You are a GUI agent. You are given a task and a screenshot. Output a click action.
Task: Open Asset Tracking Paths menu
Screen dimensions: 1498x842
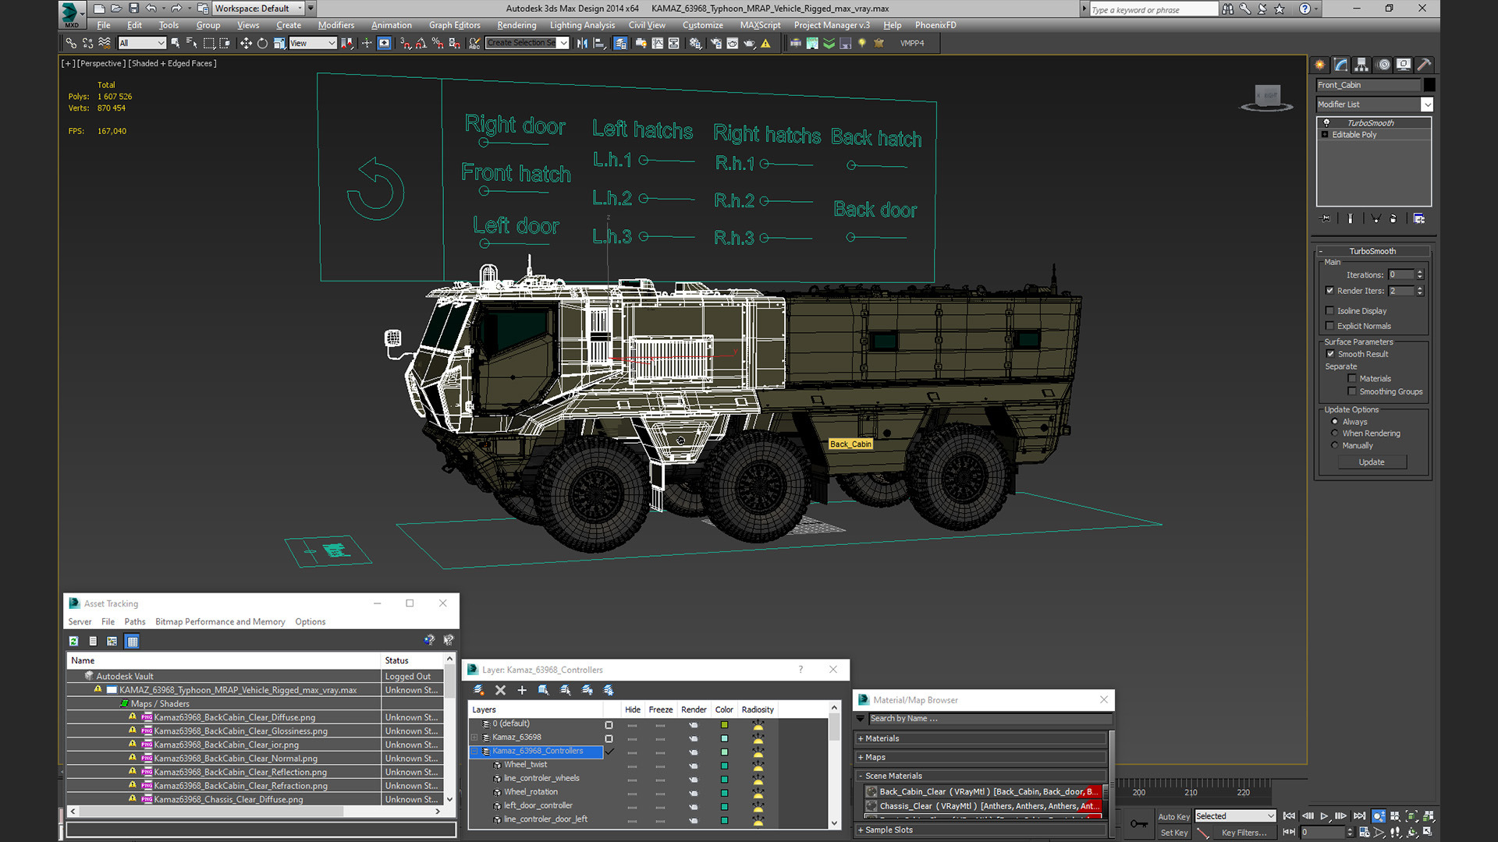(x=135, y=621)
